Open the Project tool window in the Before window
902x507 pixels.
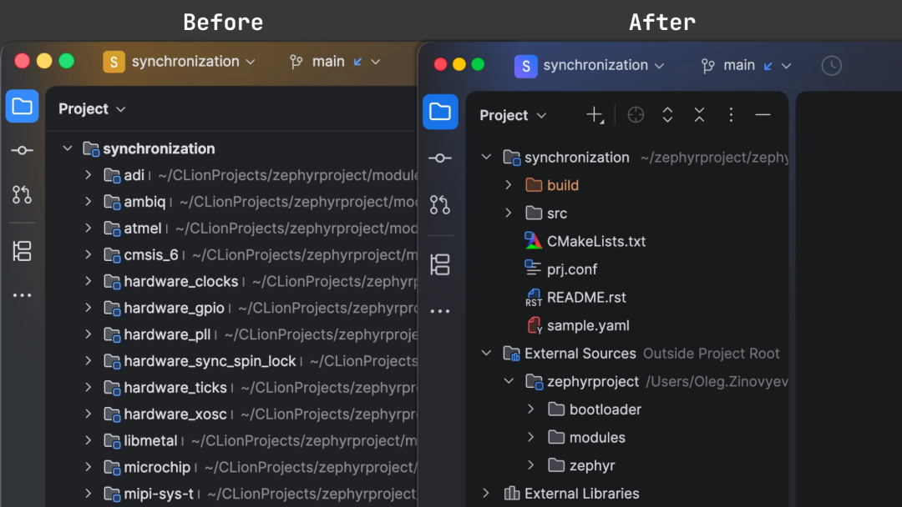[22, 106]
